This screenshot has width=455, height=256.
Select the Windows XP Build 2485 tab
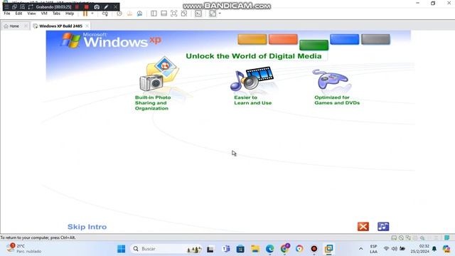click(60, 26)
